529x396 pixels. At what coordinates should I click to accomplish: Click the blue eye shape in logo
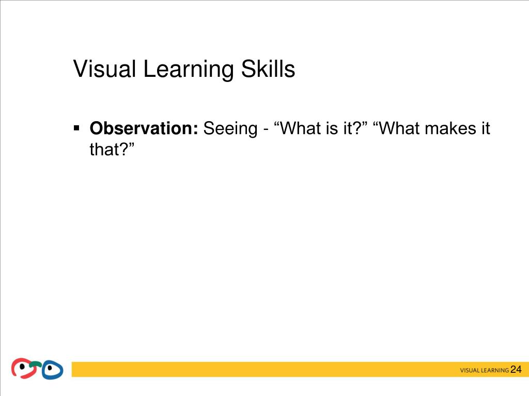click(52, 370)
